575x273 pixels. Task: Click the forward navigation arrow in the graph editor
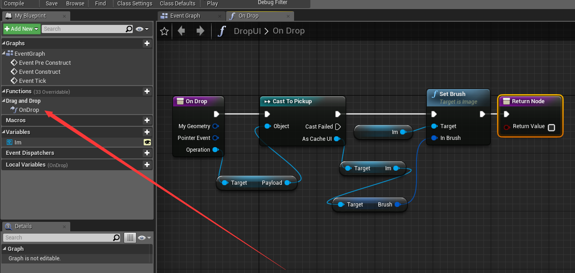pos(199,31)
